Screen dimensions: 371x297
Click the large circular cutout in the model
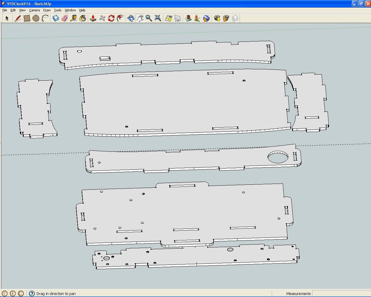[x=278, y=157]
